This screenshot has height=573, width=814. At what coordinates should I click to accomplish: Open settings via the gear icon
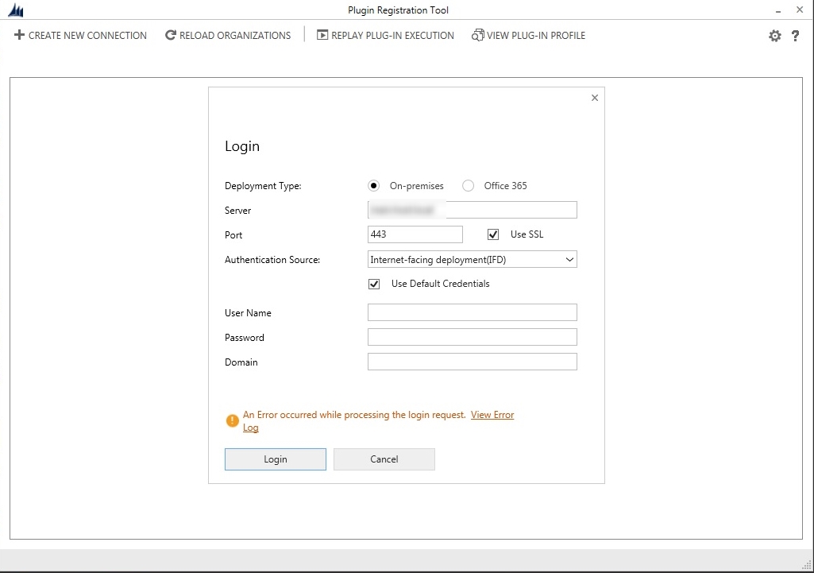coord(774,35)
